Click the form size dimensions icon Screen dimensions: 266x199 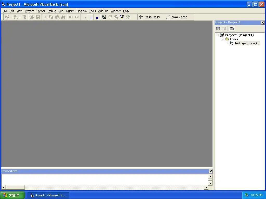tap(168, 17)
